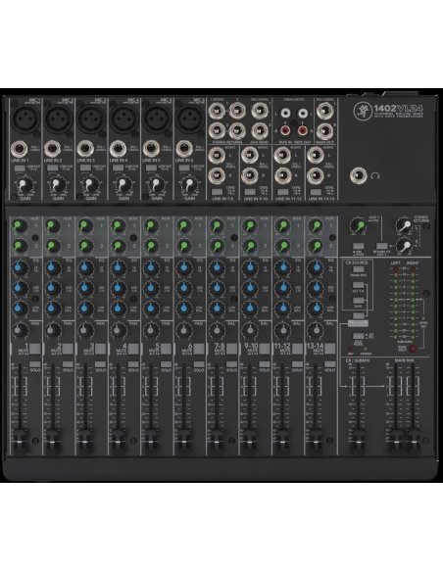Image resolution: width=443 pixels, height=572 pixels.
Task: Click the headphones output jack
Action: [359, 176]
